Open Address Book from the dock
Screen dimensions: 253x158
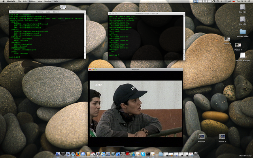click(x=88, y=154)
